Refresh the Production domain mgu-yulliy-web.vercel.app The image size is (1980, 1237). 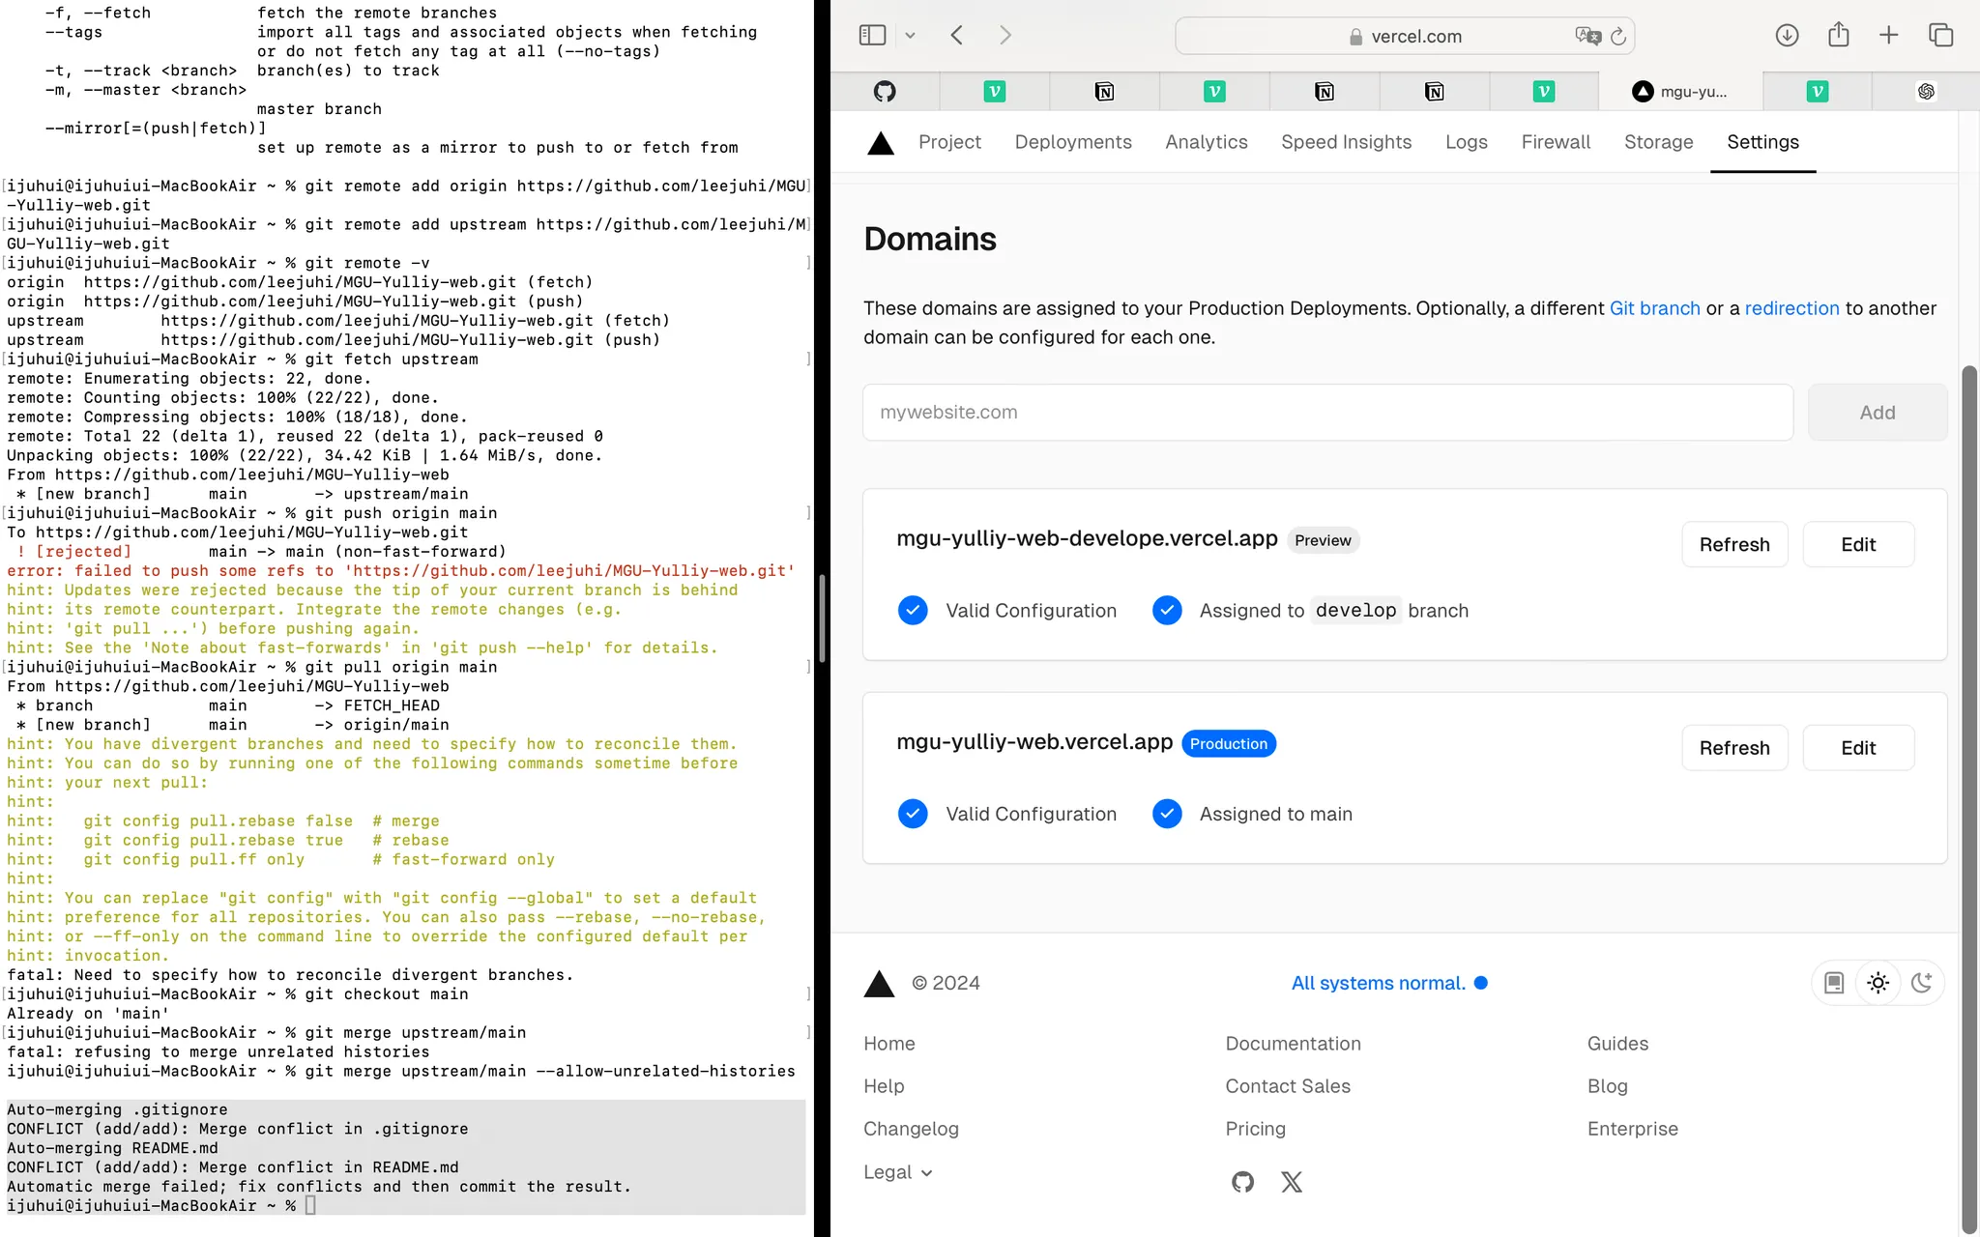click(1734, 748)
